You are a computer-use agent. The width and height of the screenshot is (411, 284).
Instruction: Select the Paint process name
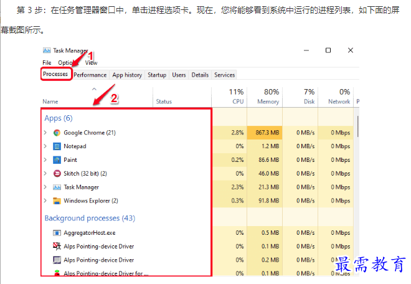[x=70, y=160]
